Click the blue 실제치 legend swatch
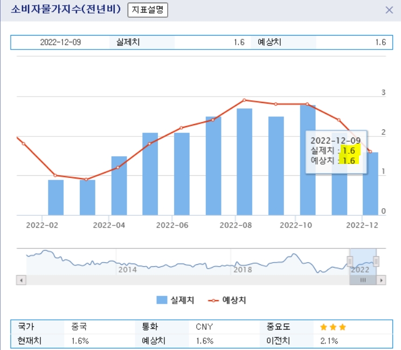The image size is (401, 350). point(162,300)
